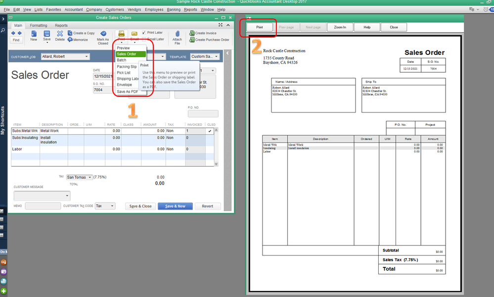Viewport: 494px width, 297px height.
Task: Switch to the Formatting tab
Action: [x=39, y=25]
